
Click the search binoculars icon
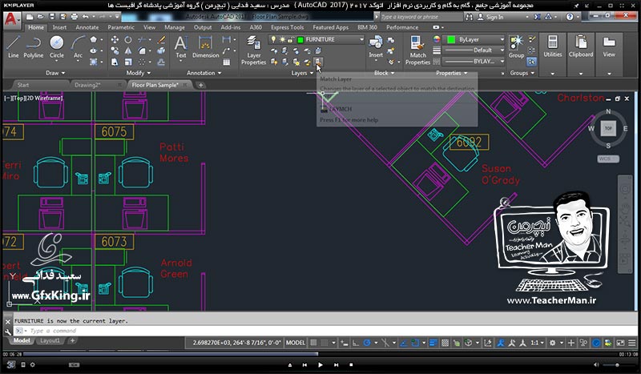(469, 17)
